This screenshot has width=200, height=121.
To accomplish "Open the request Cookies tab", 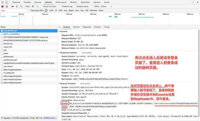I will point(97,27).
